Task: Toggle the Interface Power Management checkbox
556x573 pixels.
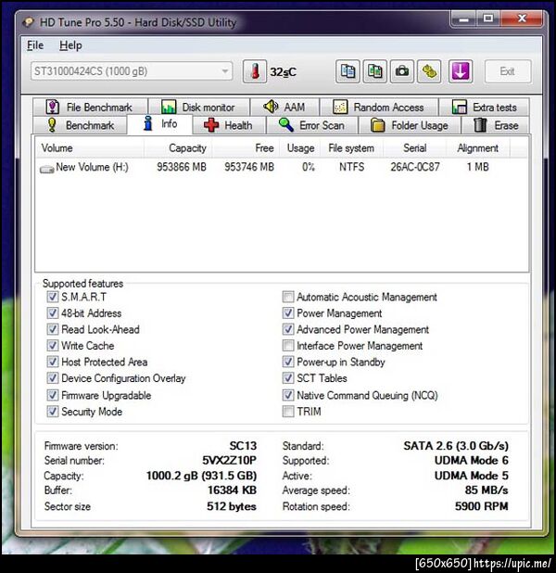Action: [288, 345]
